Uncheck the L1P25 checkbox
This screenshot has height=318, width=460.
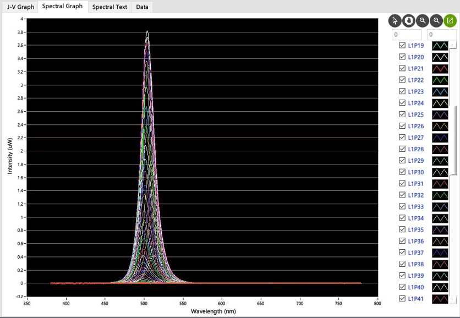[x=402, y=114]
